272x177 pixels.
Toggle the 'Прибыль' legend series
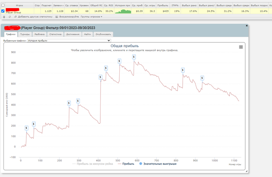(126, 164)
